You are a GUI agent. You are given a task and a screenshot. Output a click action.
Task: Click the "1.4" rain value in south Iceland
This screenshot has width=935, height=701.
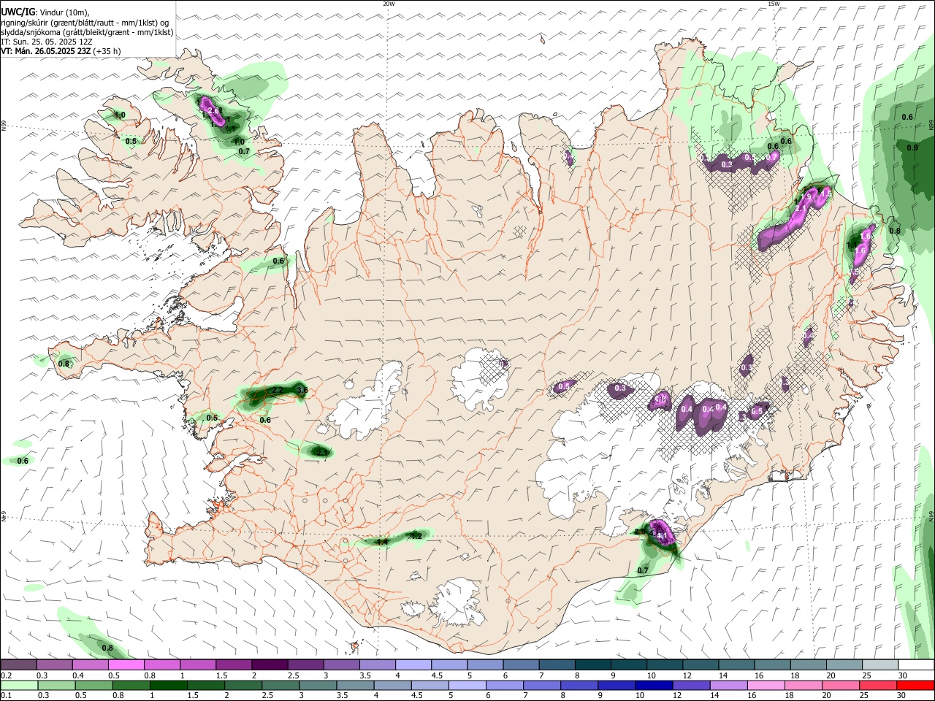381,542
